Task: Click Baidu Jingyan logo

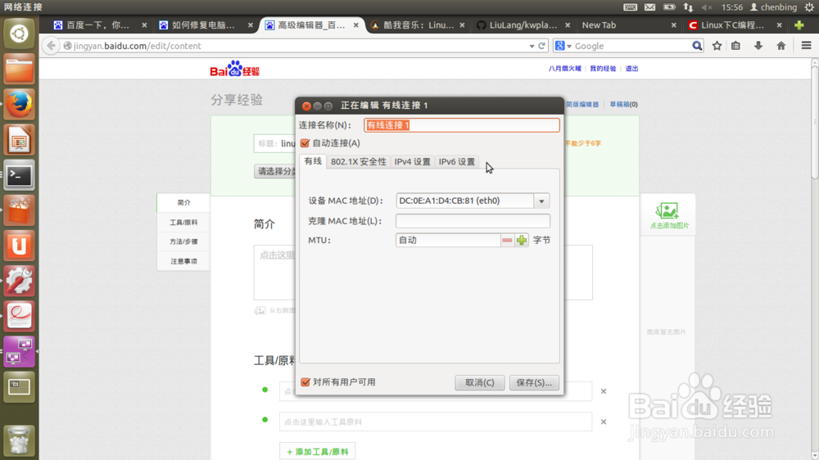Action: pyautogui.click(x=234, y=69)
